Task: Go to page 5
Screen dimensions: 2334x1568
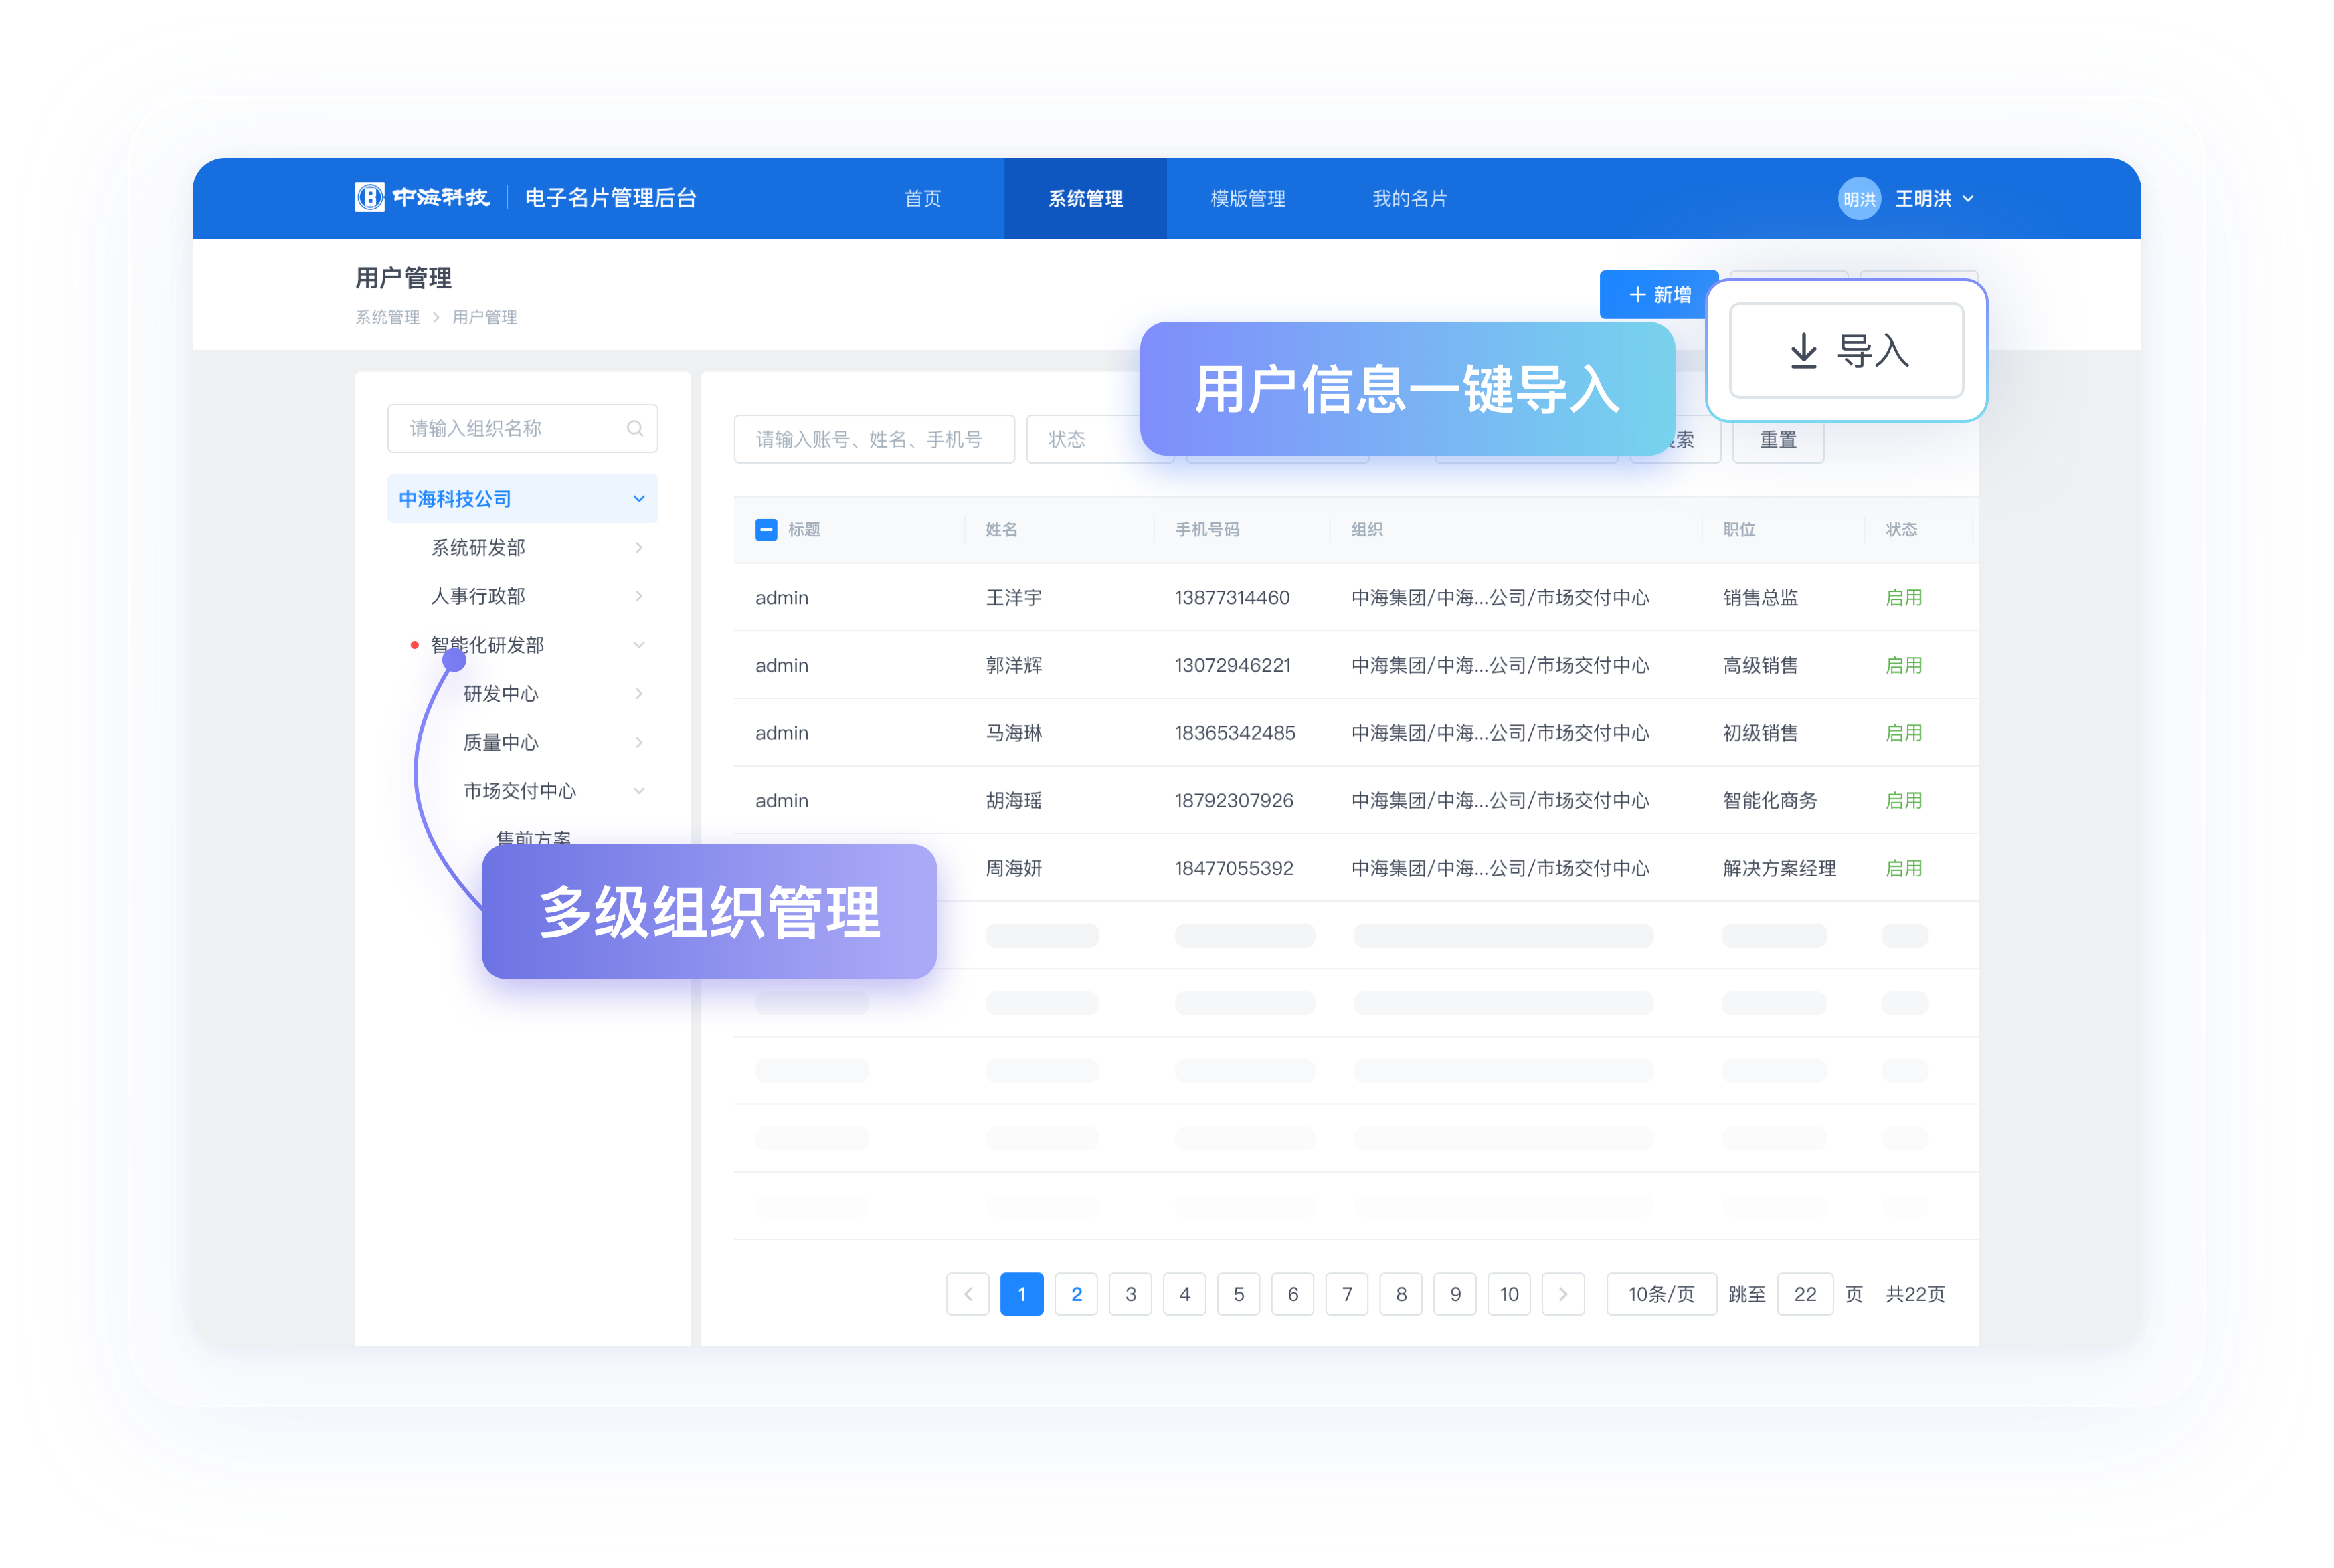Action: (1238, 1293)
